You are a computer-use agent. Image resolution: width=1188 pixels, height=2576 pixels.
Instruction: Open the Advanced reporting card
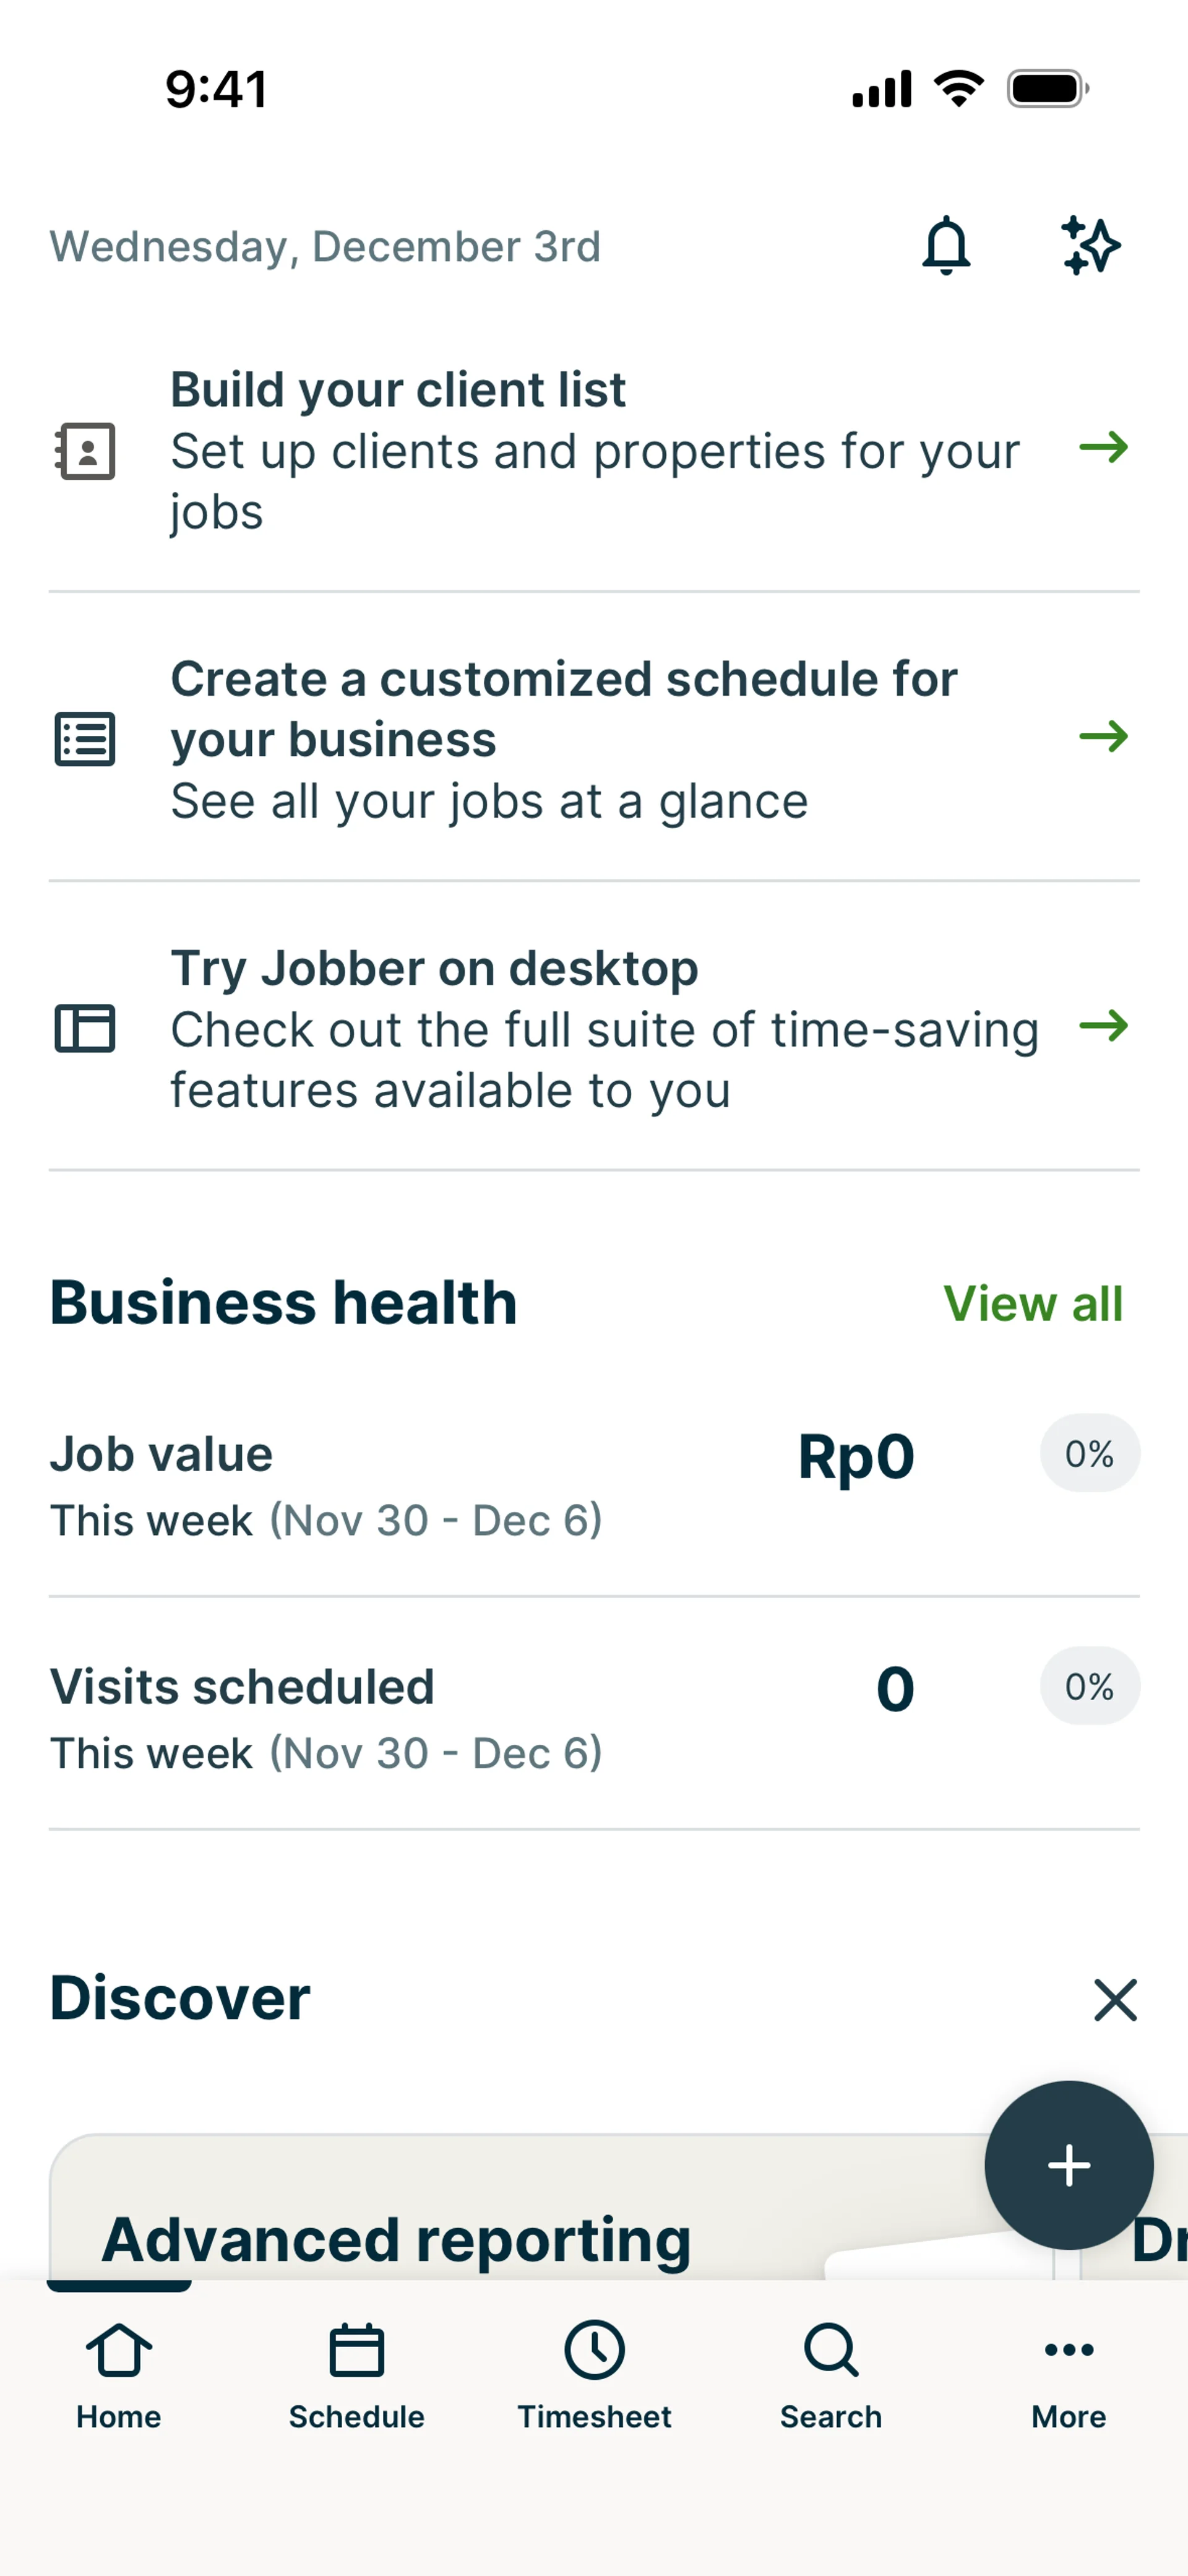coord(396,2238)
